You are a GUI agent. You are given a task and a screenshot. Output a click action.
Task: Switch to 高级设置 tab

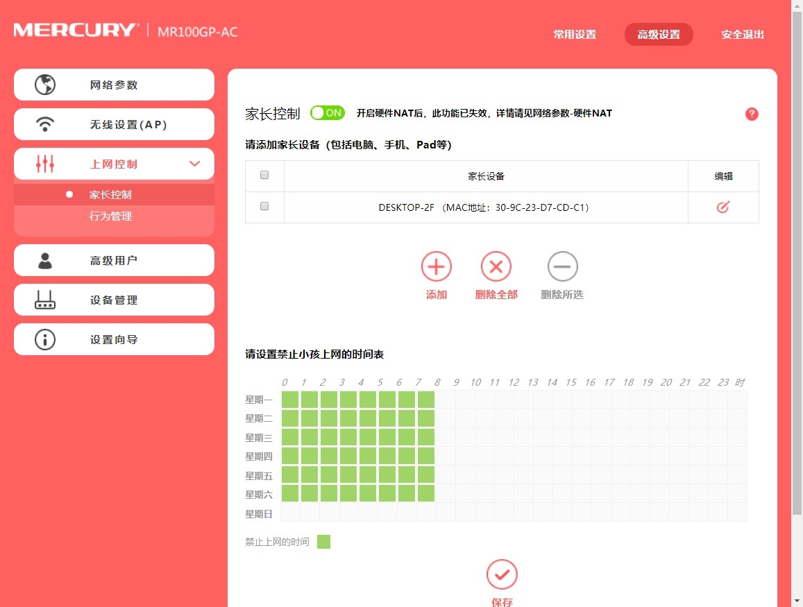659,34
